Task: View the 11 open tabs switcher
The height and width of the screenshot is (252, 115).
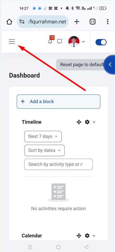Action: click(93, 21)
